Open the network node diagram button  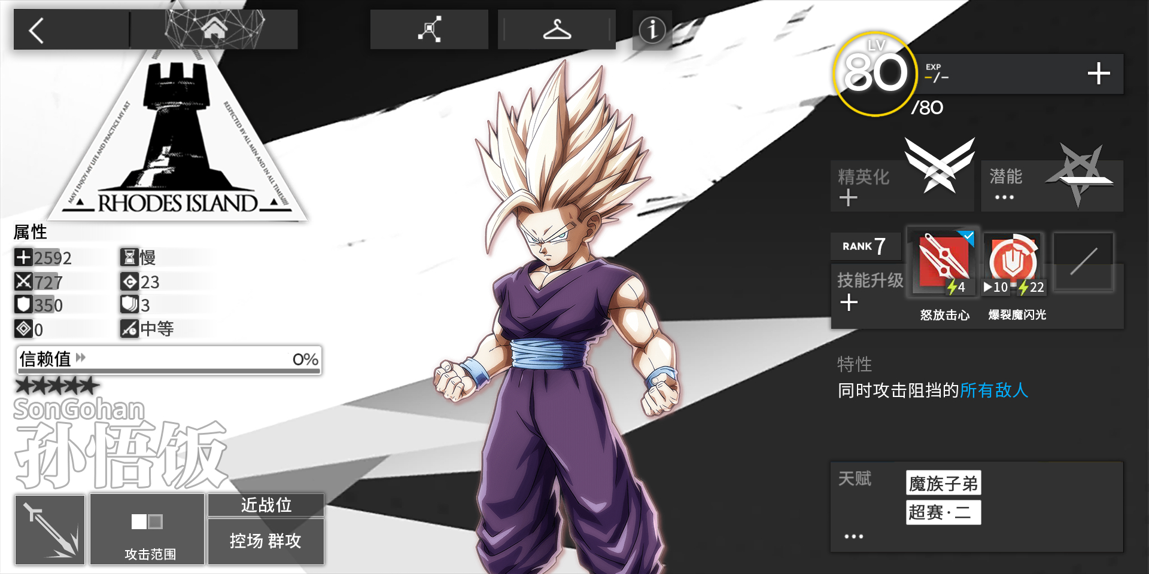point(429,29)
